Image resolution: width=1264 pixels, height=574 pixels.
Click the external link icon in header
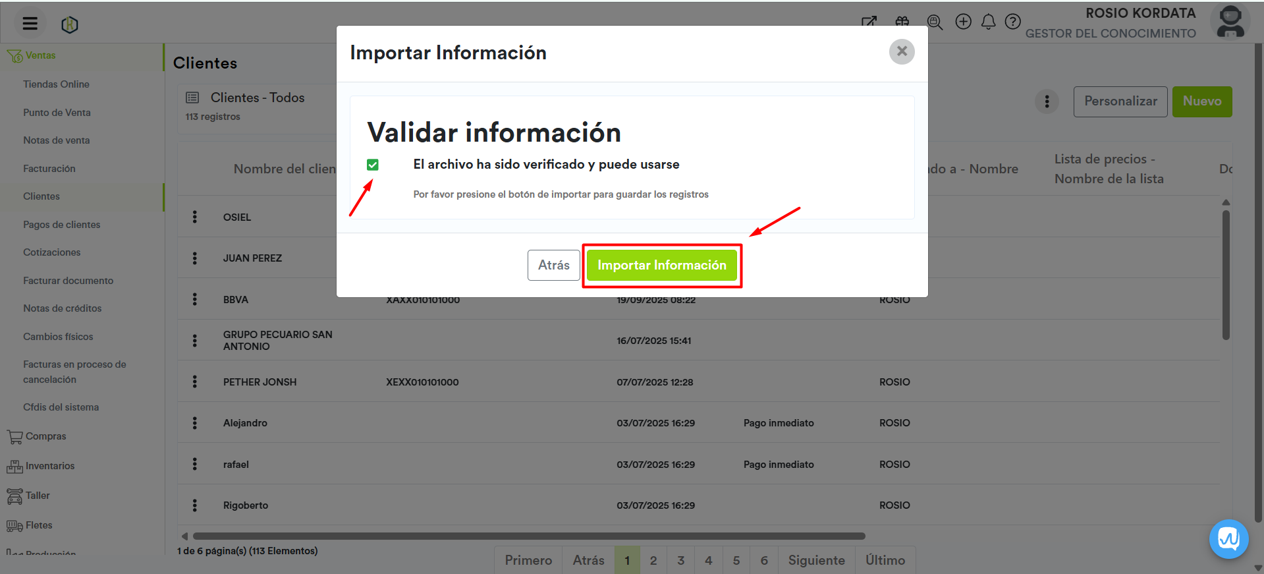coord(869,21)
